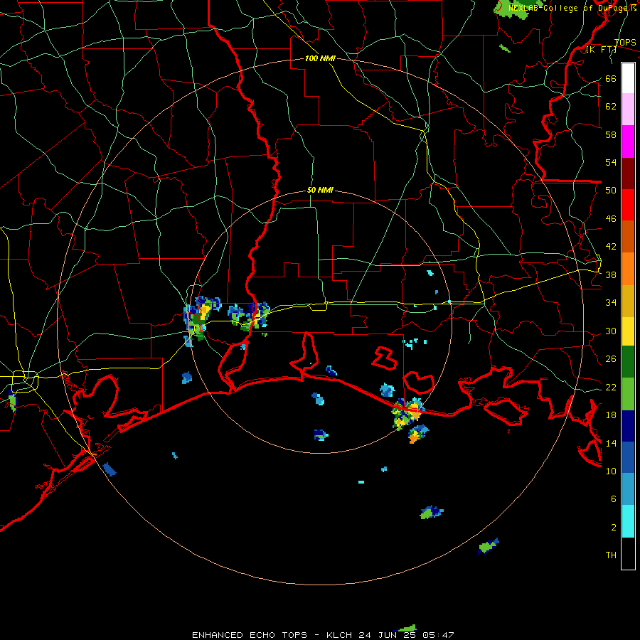This screenshot has height=640, width=640.
Task: Click legend value '66'
Action: tap(611, 79)
